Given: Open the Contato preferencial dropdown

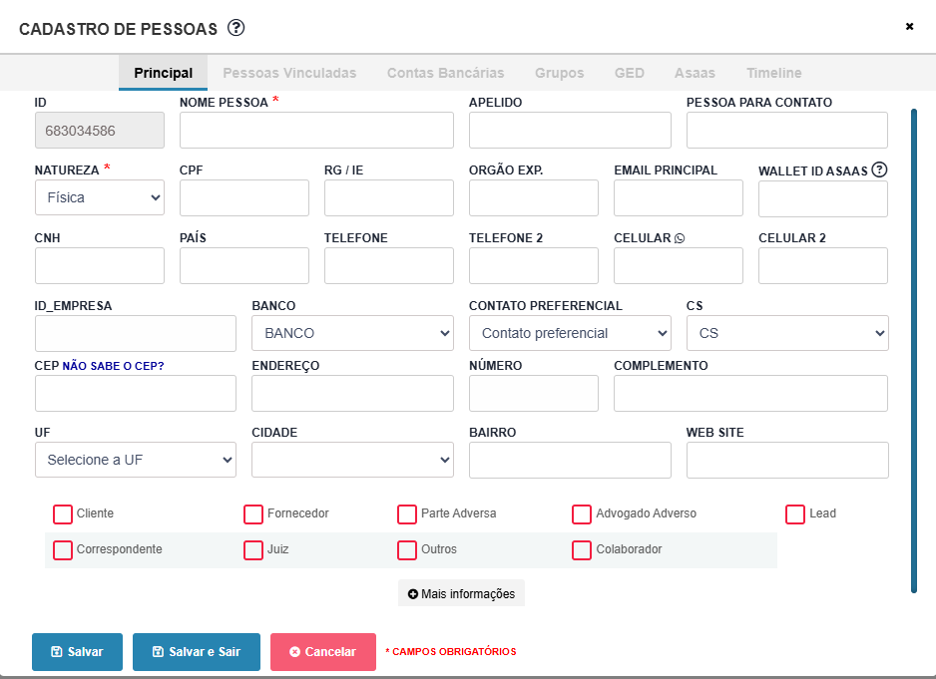Looking at the screenshot, I should coord(570,333).
